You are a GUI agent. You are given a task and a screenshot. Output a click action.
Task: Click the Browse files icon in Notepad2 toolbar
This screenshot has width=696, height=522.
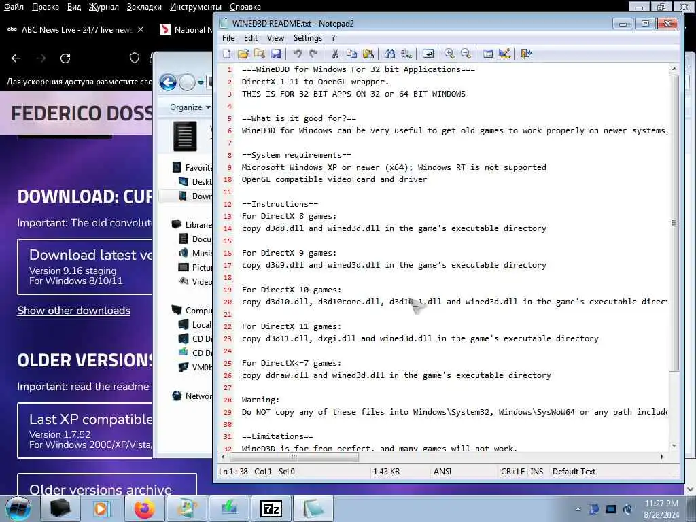(259, 54)
